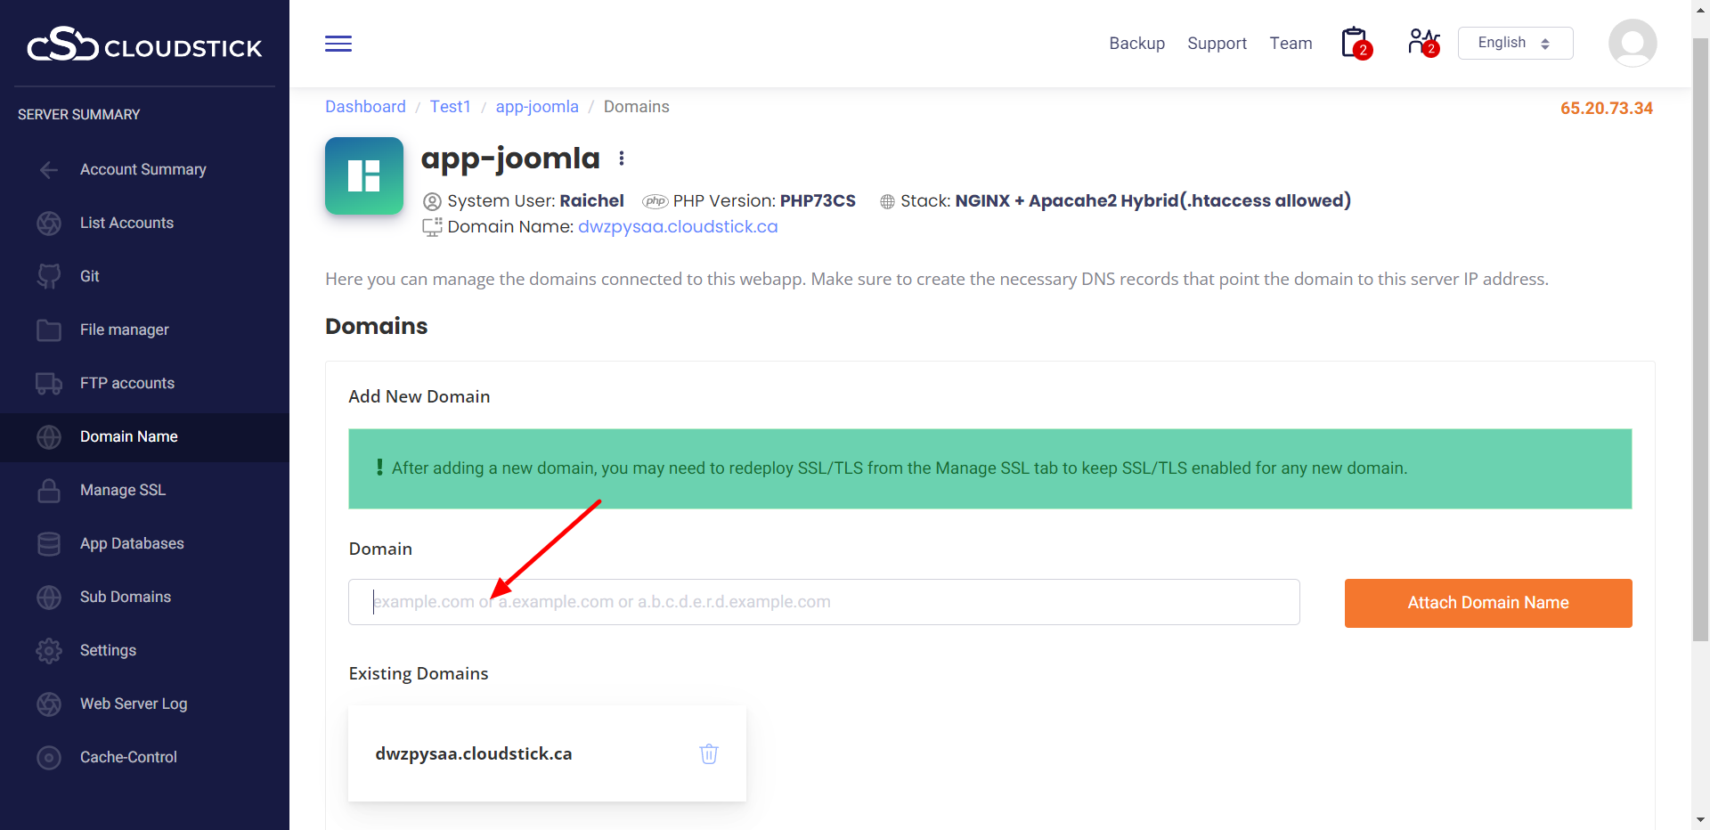Open the app-joomla three-dot options menu
The height and width of the screenshot is (830, 1710).
(622, 159)
